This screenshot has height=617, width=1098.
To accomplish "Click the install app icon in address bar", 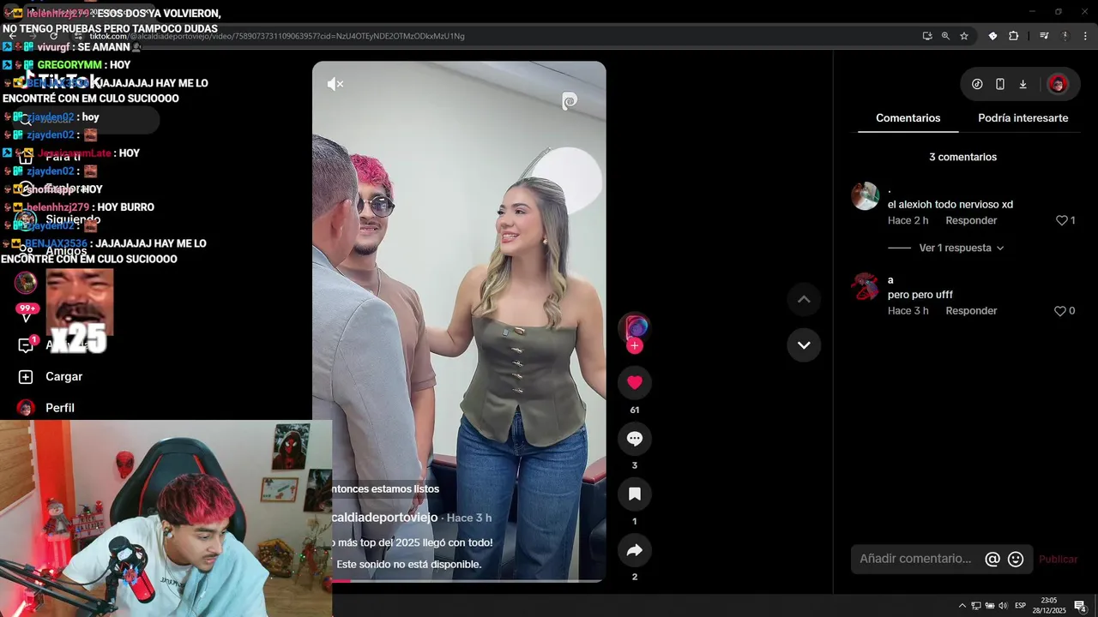I will coord(927,36).
